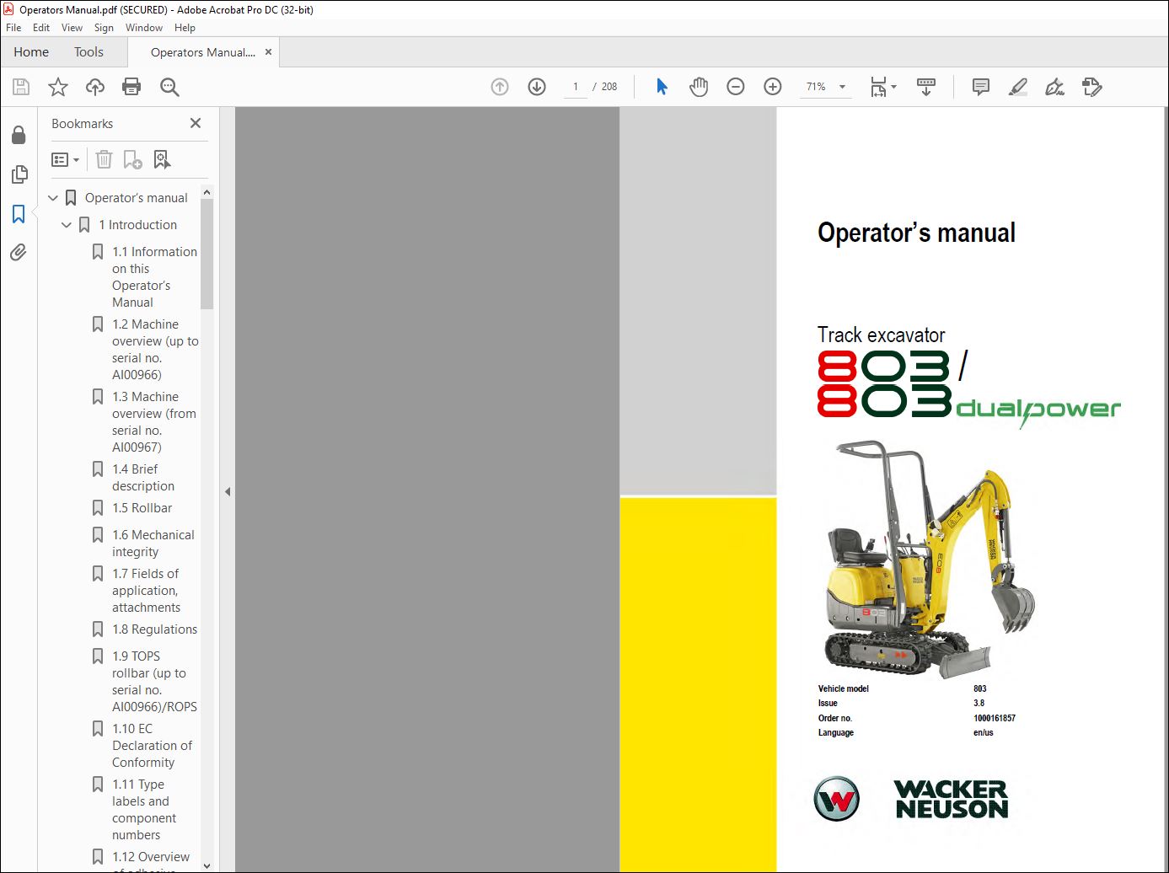This screenshot has width=1169, height=873.
Task: Go to 1.7 Fields of application
Action: pyautogui.click(x=147, y=591)
